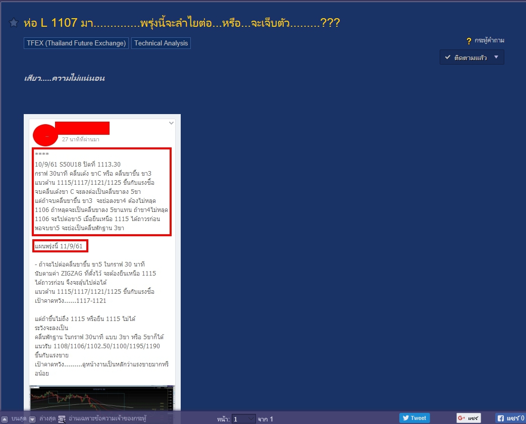Open the Technical Analysis tag

pos(161,43)
